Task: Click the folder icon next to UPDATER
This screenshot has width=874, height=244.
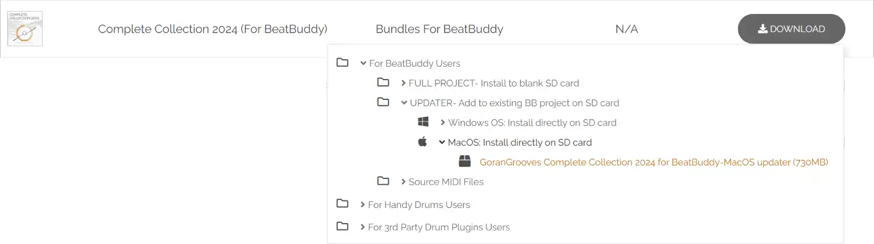Action: pos(383,102)
